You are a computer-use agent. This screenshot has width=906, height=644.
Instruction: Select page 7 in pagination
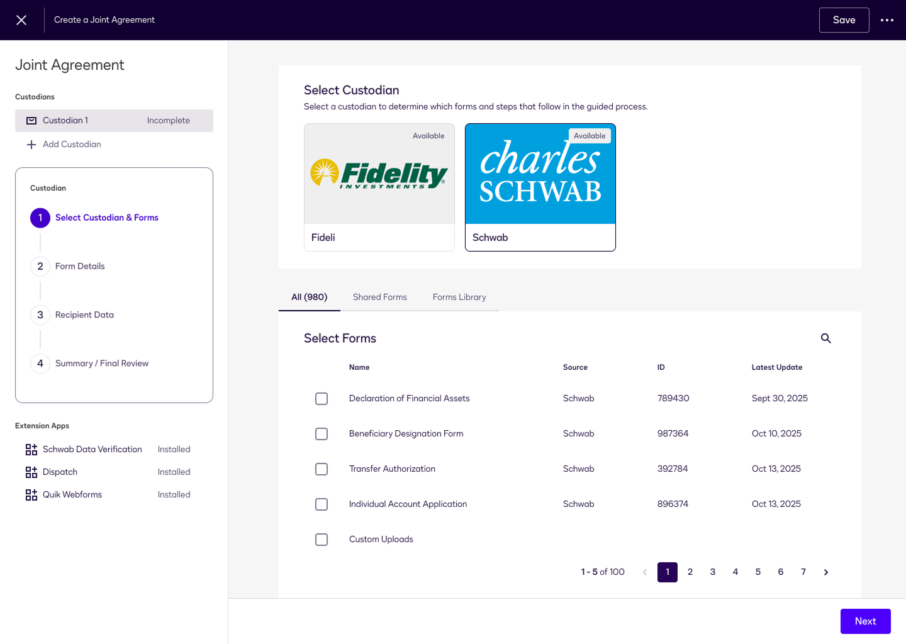tap(803, 572)
